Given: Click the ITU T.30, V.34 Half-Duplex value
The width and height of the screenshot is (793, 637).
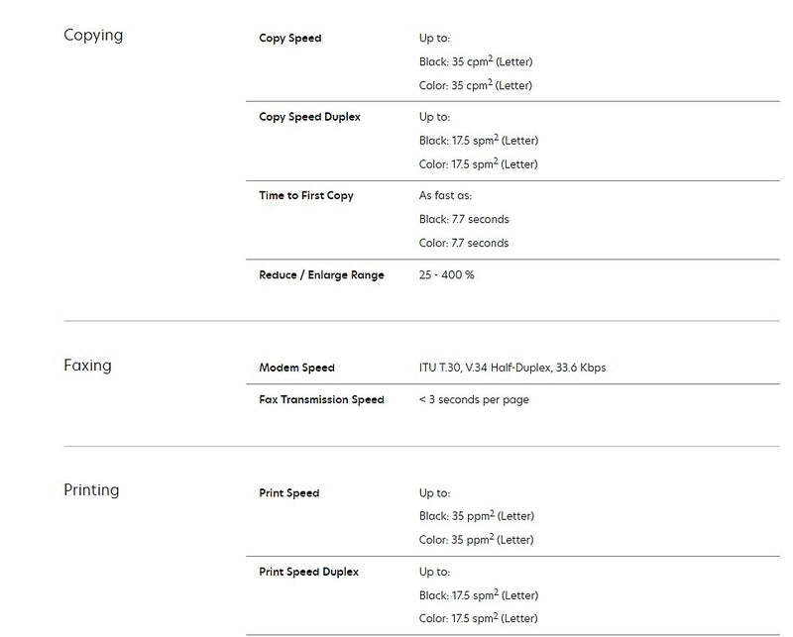Looking at the screenshot, I should [x=512, y=369].
